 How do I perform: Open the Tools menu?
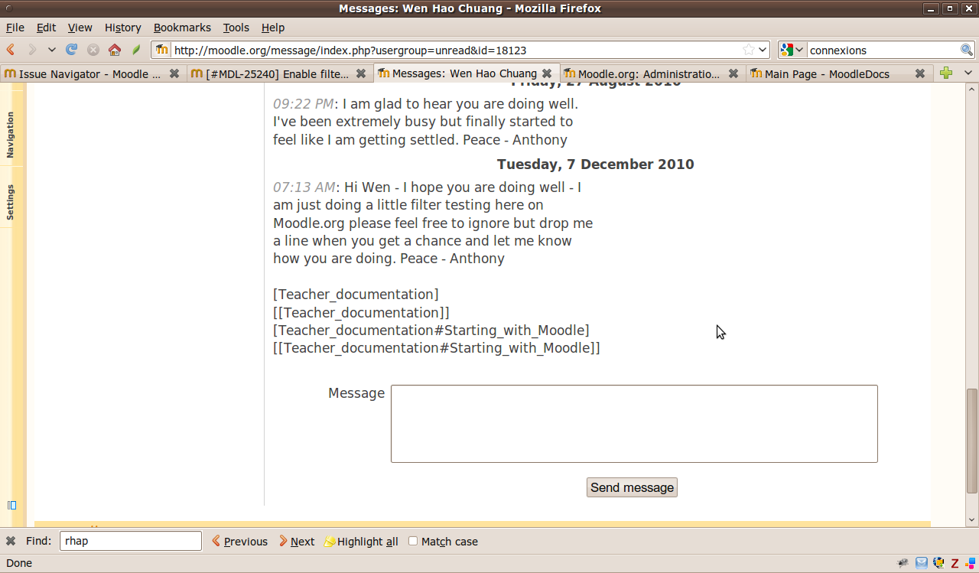236,28
